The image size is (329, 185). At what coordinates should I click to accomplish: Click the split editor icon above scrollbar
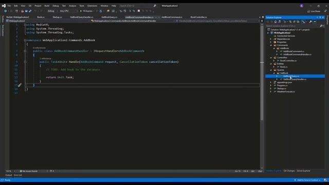coord(262,21)
